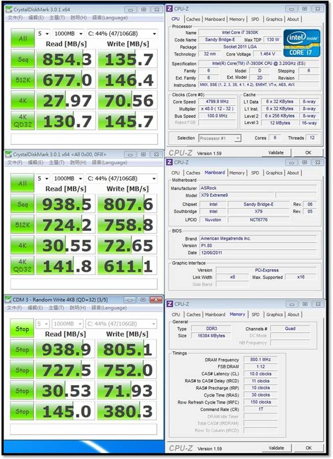The height and width of the screenshot is (459, 333).
Task: Open the Language menu in top CrystalDiskMark
Action: click(x=110, y=18)
